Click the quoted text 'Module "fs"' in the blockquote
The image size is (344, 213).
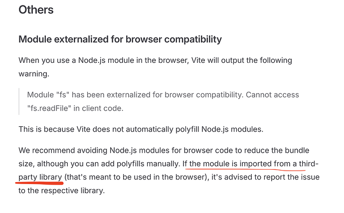(x=48, y=95)
